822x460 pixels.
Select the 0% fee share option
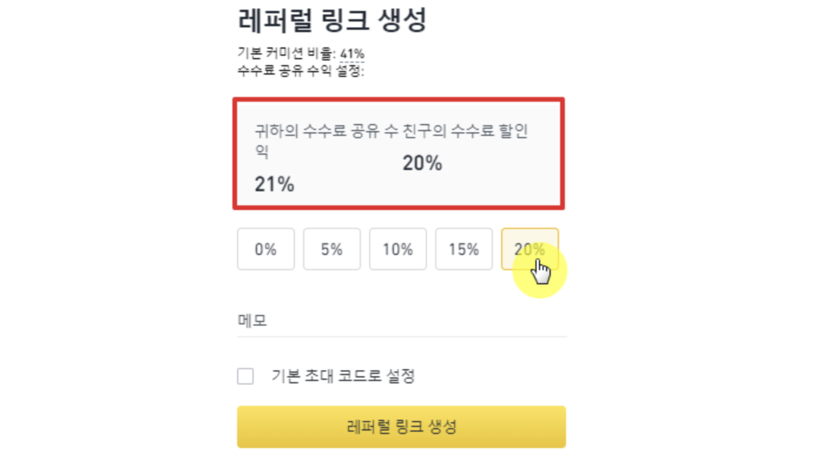pyautogui.click(x=265, y=249)
